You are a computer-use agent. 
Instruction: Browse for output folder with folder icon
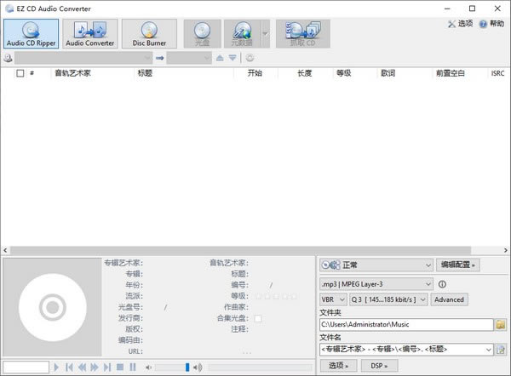coord(501,324)
